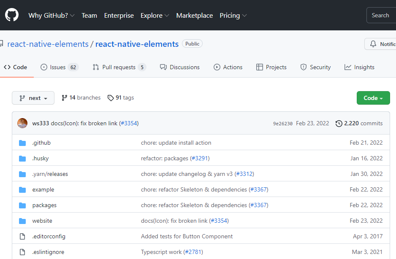Viewport: 396px width, 259px height.
Task: Click the folder icon beside packages
Action: 22,205
